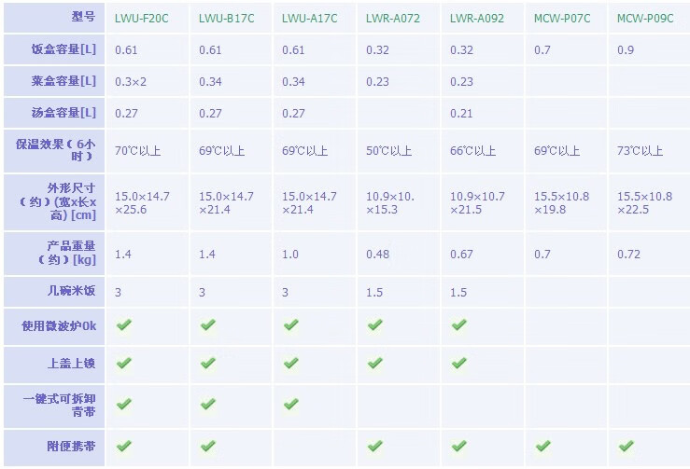Click lid lock checkmark for LWR-A072
690x469 pixels.
pos(374,363)
